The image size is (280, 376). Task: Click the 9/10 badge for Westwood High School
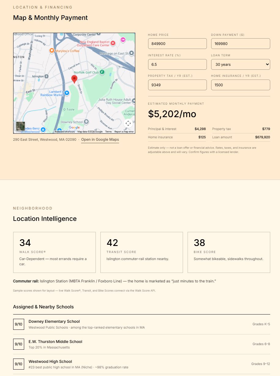(x=19, y=364)
